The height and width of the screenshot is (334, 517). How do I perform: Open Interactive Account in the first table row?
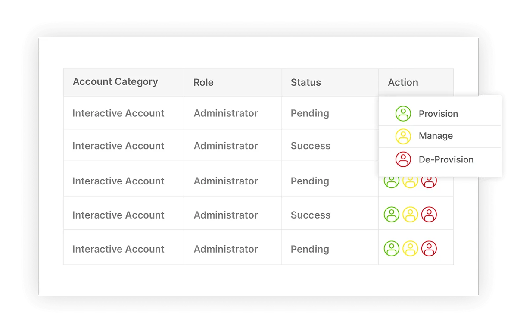[118, 113]
